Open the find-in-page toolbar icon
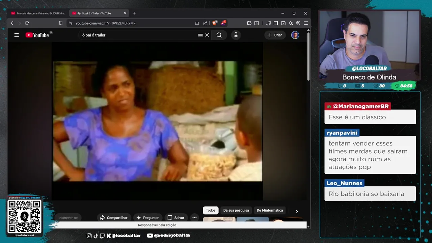432x243 pixels. (x=256, y=23)
